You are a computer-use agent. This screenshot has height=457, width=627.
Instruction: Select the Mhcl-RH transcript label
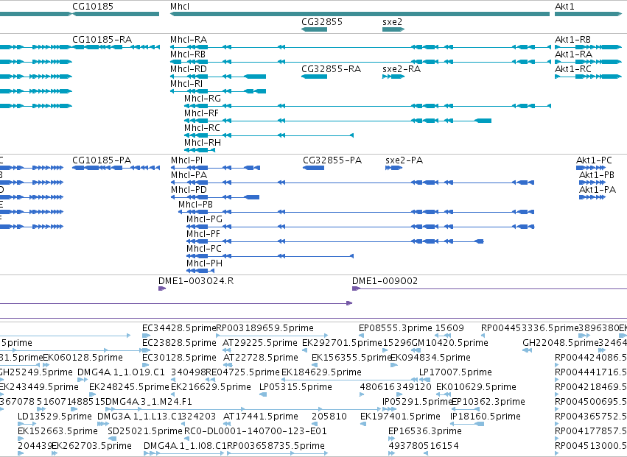[203, 143]
